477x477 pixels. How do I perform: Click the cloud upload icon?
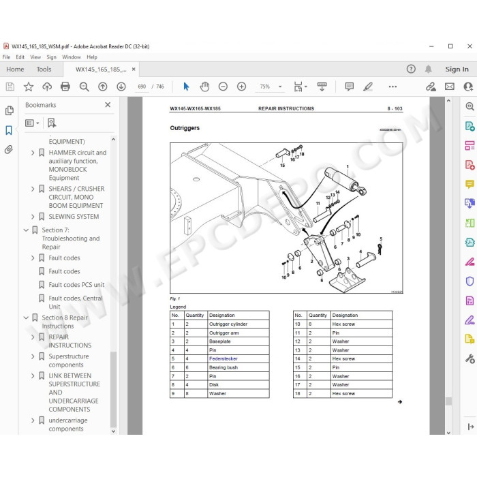[47, 87]
